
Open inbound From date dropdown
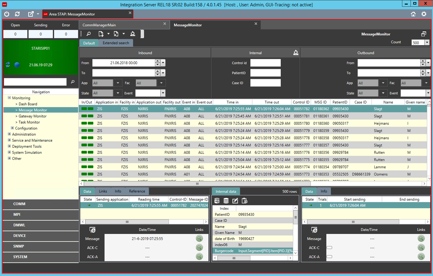(x=163, y=63)
